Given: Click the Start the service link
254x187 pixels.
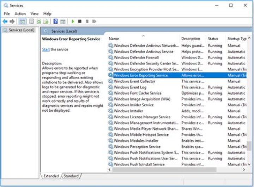Looking at the screenshot, I should 46,49.
